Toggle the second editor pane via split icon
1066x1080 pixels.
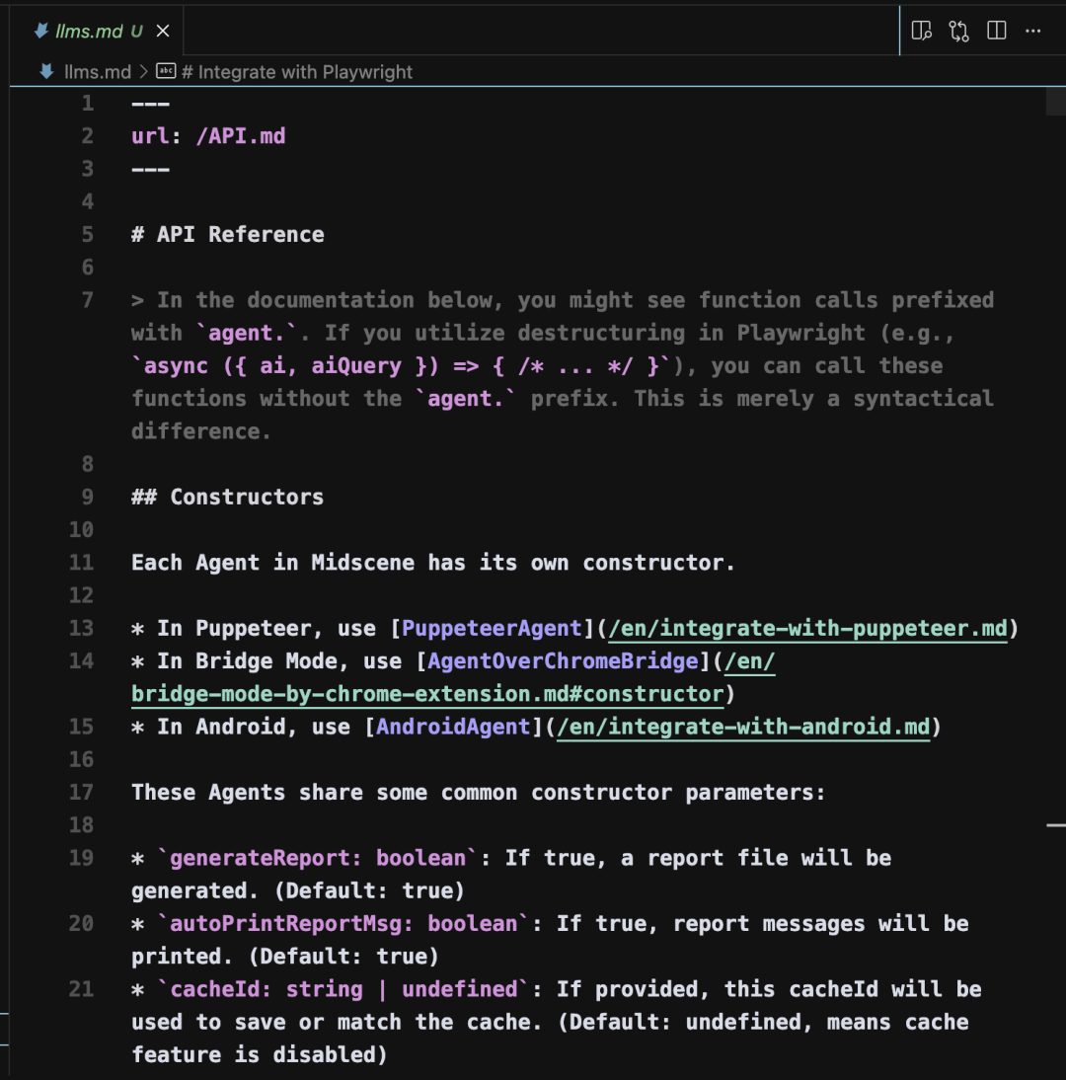pos(997,31)
